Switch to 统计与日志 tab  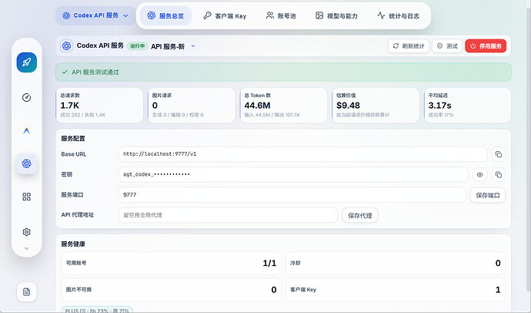(399, 15)
